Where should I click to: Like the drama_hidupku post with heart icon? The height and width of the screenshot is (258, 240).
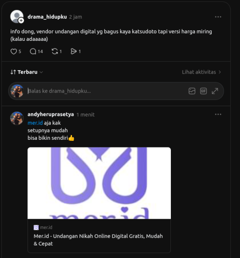(x=13, y=51)
